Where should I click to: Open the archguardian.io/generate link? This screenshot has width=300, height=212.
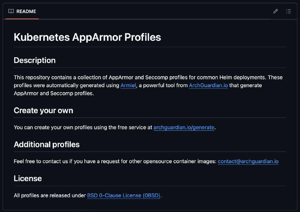click(184, 127)
